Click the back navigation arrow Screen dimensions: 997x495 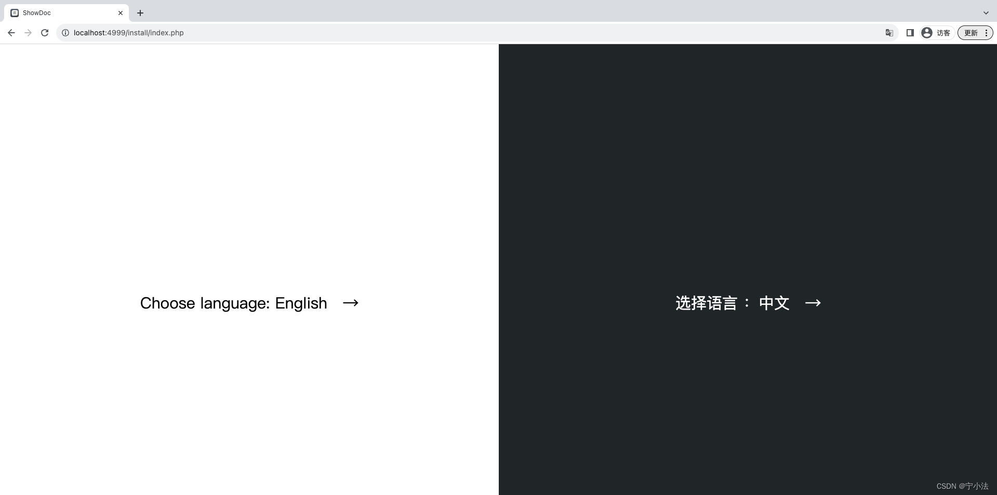point(11,33)
